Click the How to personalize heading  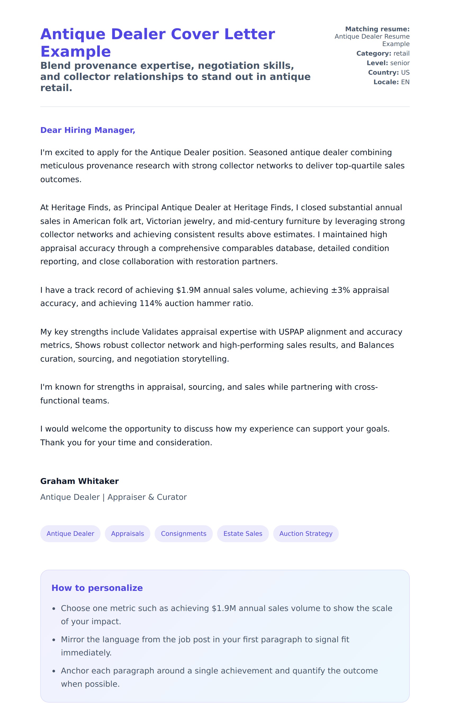[97, 588]
